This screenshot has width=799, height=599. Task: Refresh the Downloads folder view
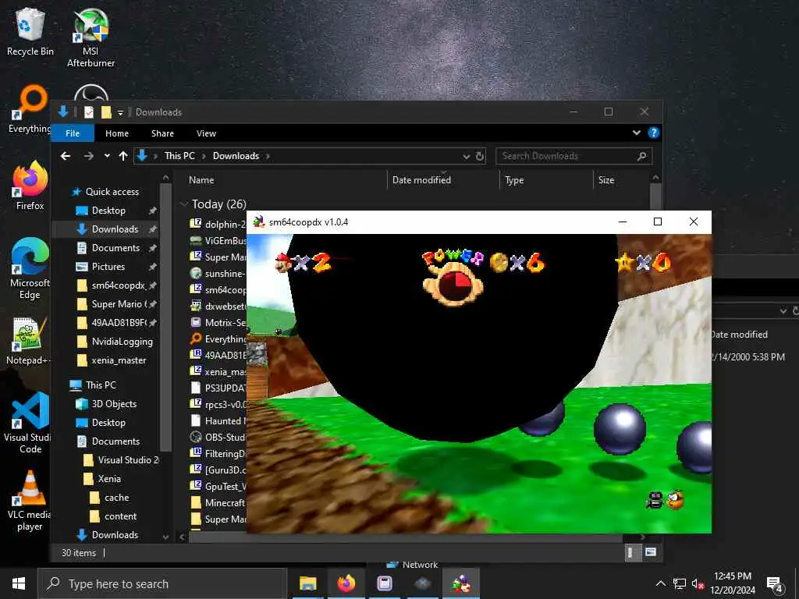pyautogui.click(x=480, y=156)
